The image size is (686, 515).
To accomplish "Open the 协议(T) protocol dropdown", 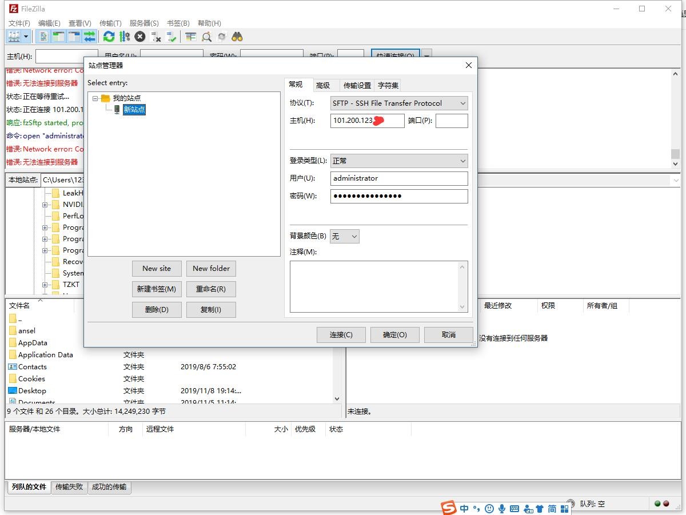I will click(x=399, y=103).
